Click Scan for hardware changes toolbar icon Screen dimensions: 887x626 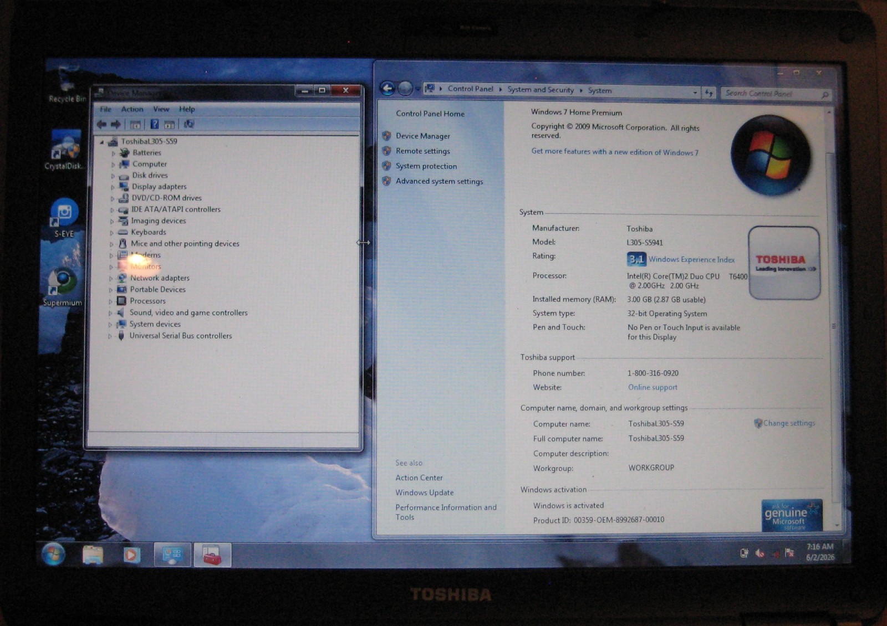coord(189,124)
